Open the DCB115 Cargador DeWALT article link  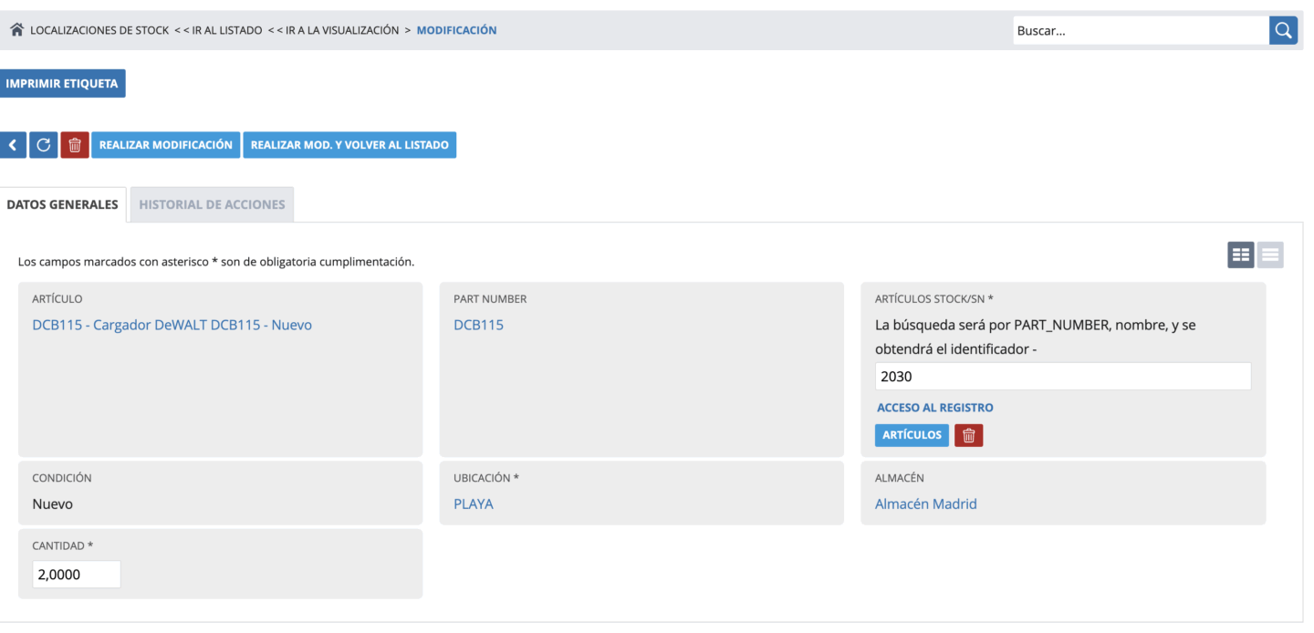(x=172, y=325)
